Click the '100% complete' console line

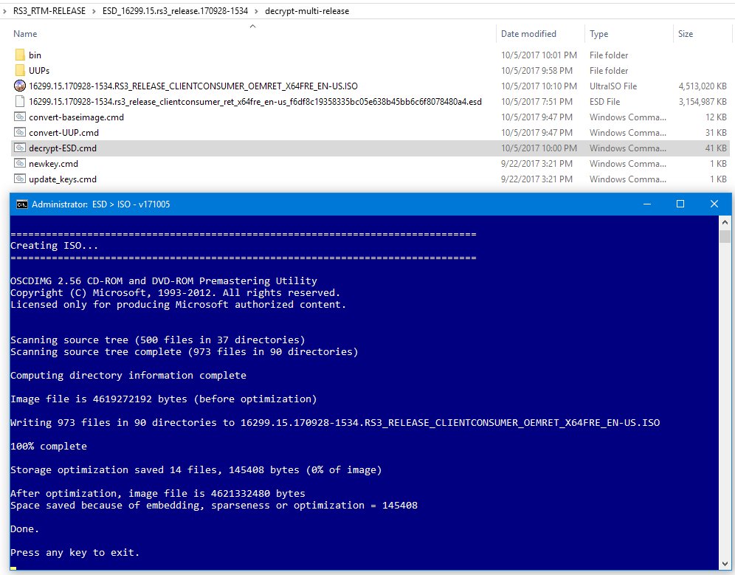[49, 446]
